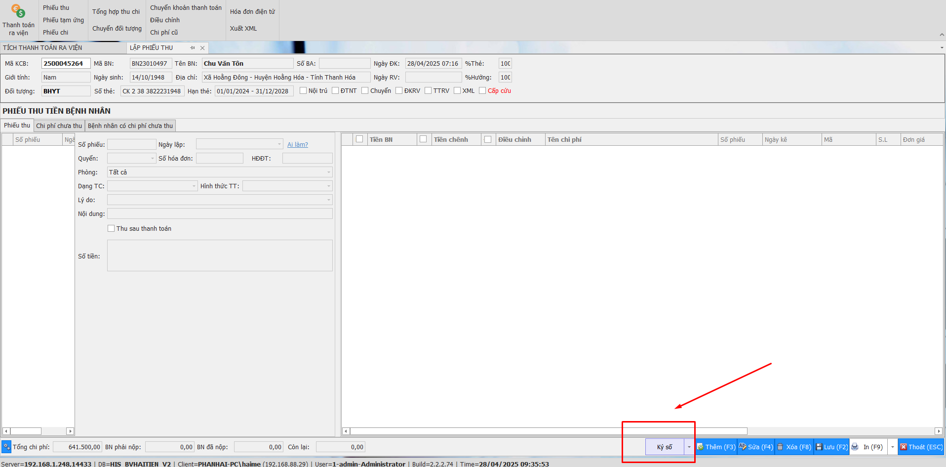Click the Ai làm? link
Image resolution: width=946 pixels, height=467 pixels.
point(297,145)
